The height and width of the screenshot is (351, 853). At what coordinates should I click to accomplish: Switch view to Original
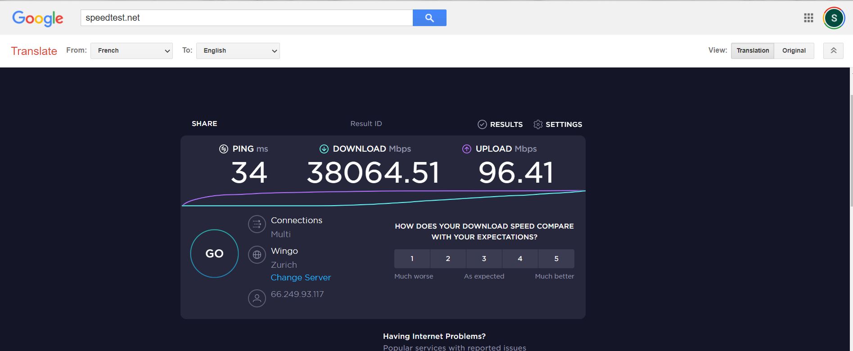tap(794, 50)
